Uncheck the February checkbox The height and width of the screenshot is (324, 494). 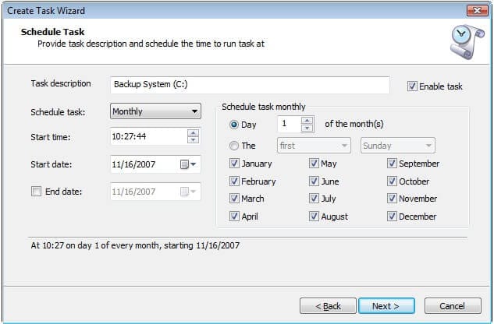tap(234, 181)
